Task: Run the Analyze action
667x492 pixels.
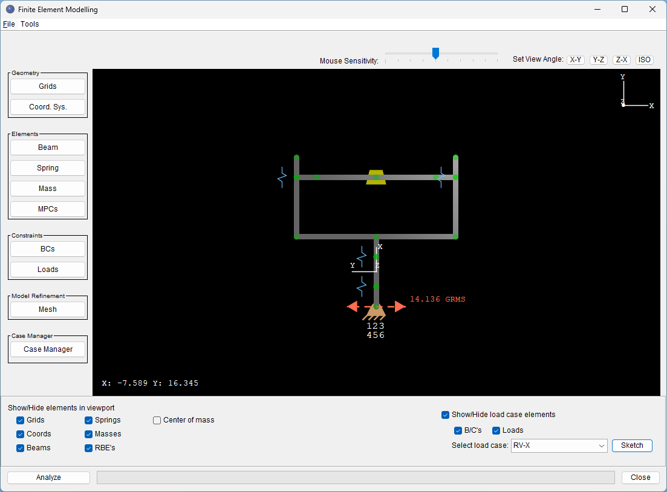Action: (48, 477)
